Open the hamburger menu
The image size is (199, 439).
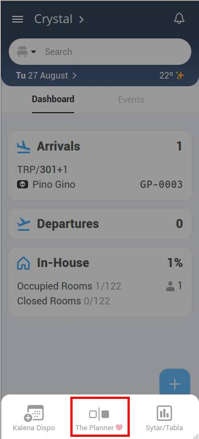(18, 19)
